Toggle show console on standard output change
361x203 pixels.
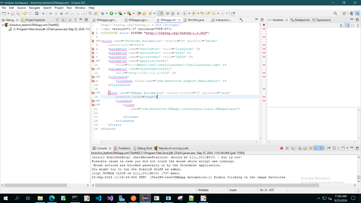[x=316, y=148]
